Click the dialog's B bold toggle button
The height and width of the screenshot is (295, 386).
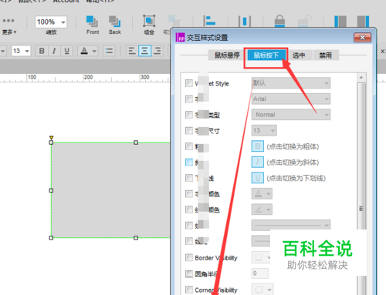coord(258,146)
